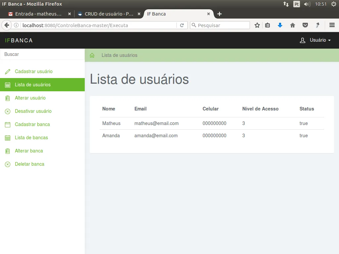The width and height of the screenshot is (339, 254).
Task: Click the user profile icon in header
Action: coord(303,40)
